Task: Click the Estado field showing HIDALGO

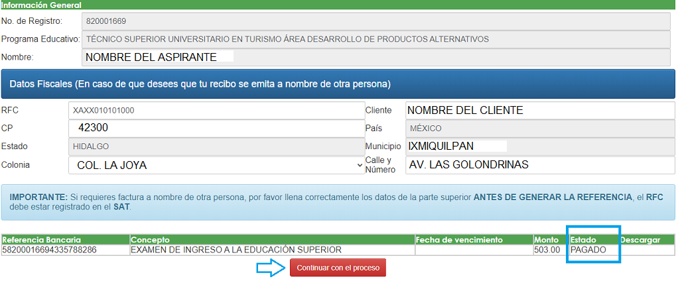Action: [217, 146]
